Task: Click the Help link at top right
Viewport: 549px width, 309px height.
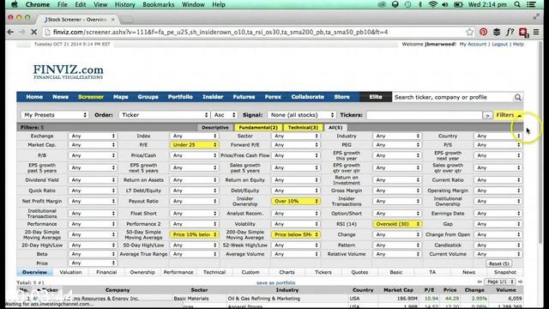Action: pyautogui.click(x=518, y=44)
